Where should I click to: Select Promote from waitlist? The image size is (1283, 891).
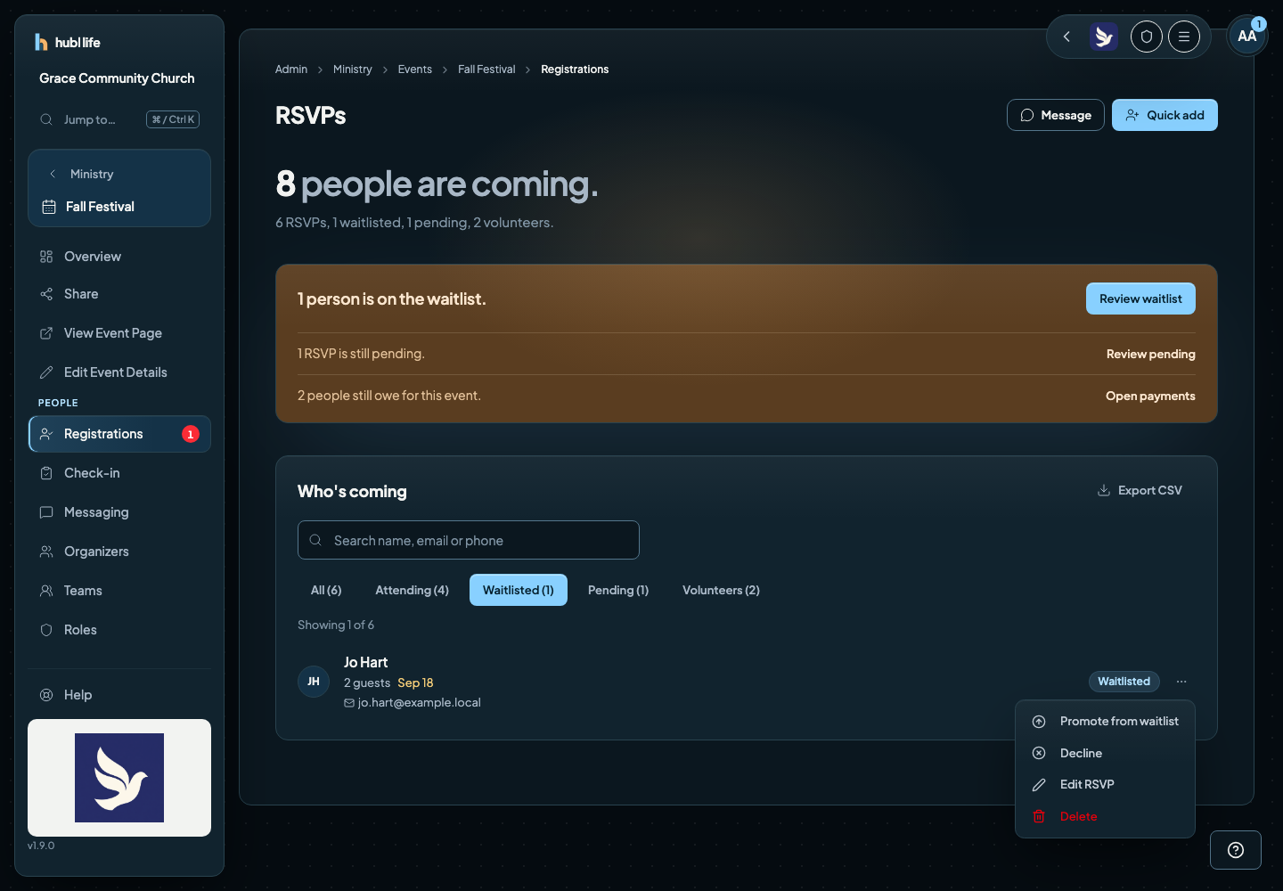(x=1105, y=722)
